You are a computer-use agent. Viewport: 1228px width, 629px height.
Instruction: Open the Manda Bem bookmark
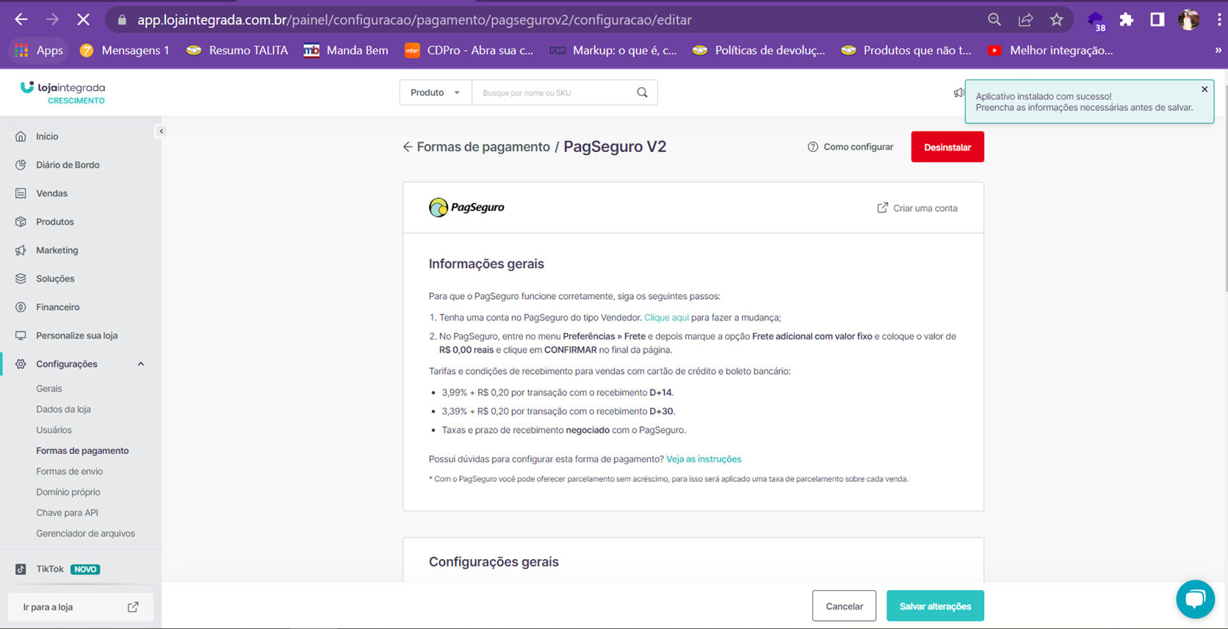click(x=346, y=50)
